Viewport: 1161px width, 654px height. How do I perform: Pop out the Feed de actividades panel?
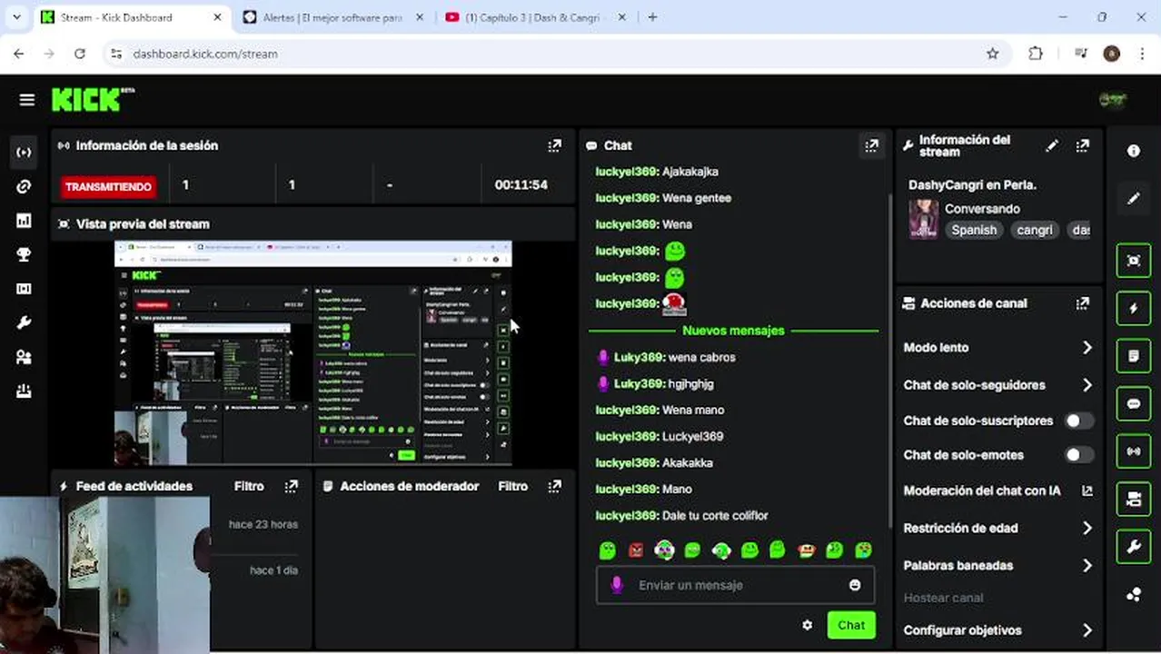(291, 486)
